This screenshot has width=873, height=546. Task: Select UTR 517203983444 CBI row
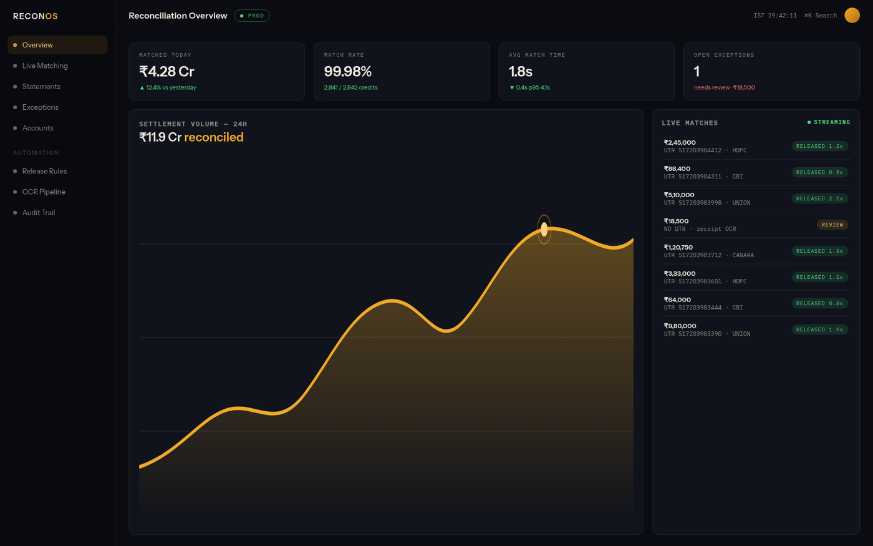[x=756, y=303]
